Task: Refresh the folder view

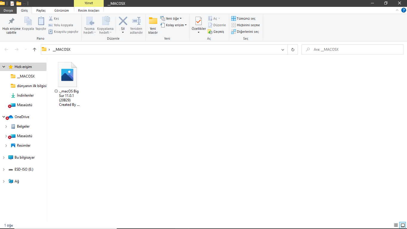Action: pos(293,49)
